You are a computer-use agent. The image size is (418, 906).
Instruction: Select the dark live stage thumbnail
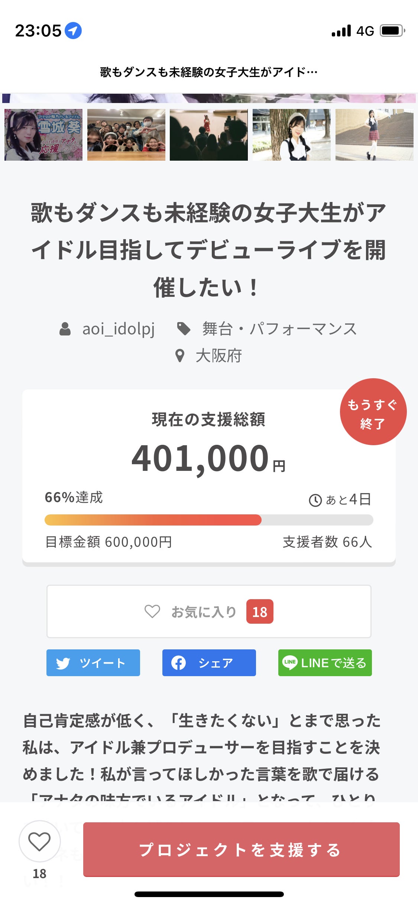(209, 135)
